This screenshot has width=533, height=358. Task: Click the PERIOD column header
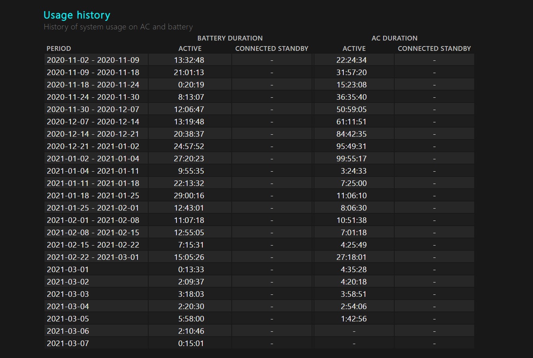[59, 48]
